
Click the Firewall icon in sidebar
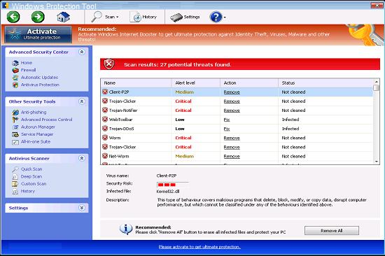click(x=15, y=71)
